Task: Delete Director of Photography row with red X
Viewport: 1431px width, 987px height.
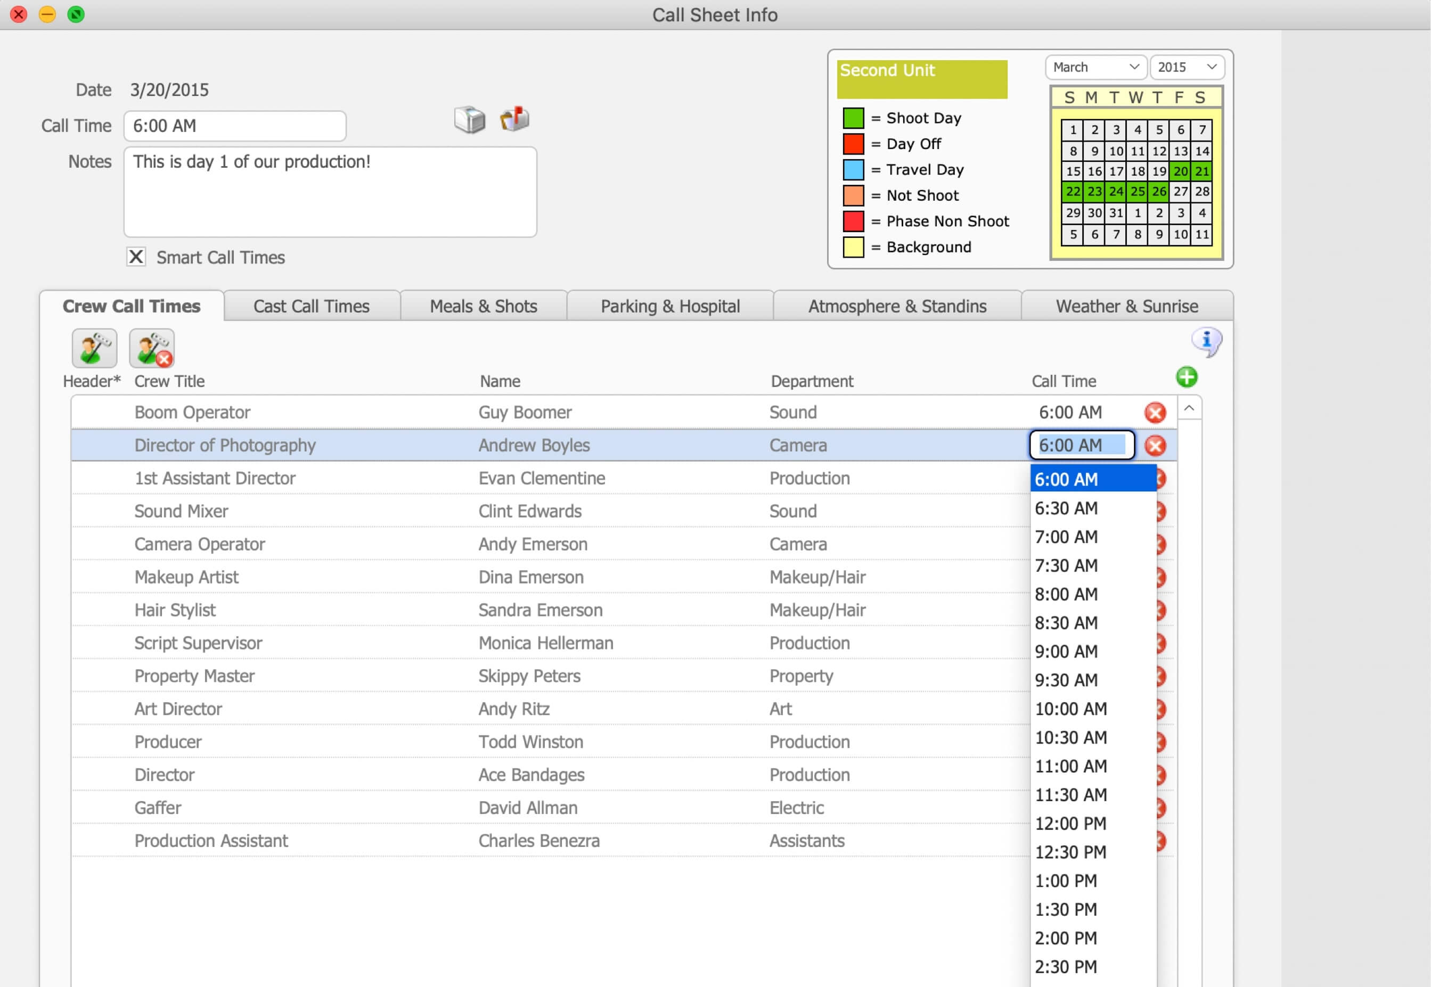Action: [1155, 445]
